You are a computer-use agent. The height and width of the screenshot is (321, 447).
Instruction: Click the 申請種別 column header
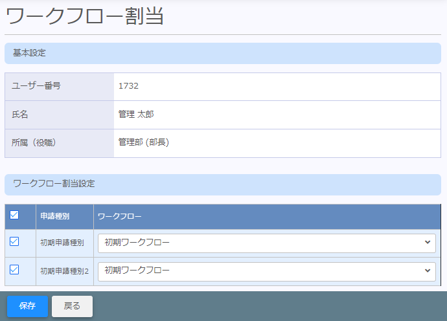(x=54, y=216)
